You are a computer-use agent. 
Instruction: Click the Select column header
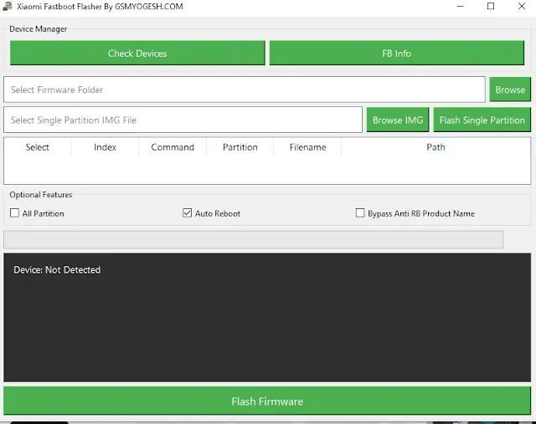coord(37,147)
